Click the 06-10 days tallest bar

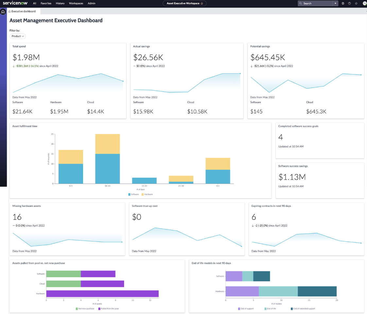pos(107,159)
